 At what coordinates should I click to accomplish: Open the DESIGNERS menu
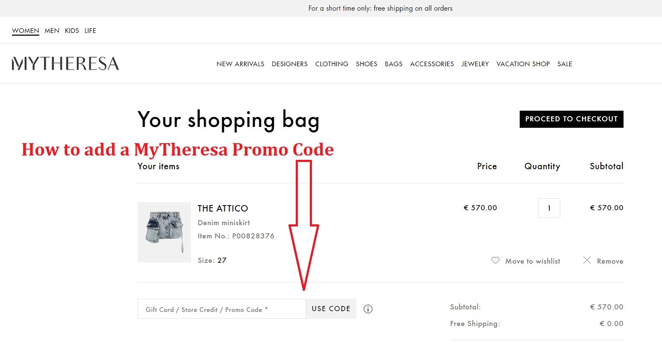(x=289, y=64)
